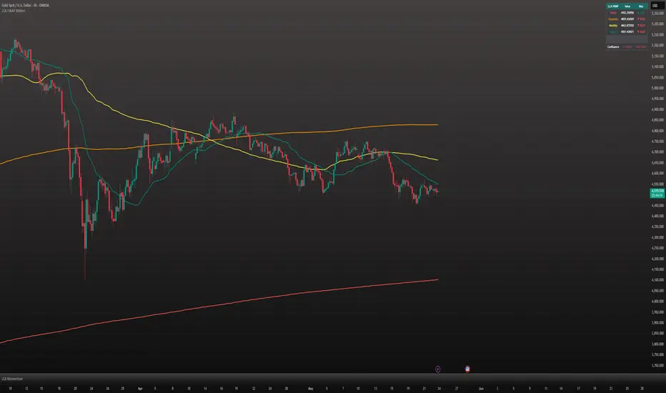This screenshot has width=666, height=393.
Task: Click the 'Jun' label on time axis
Action: pos(481,388)
